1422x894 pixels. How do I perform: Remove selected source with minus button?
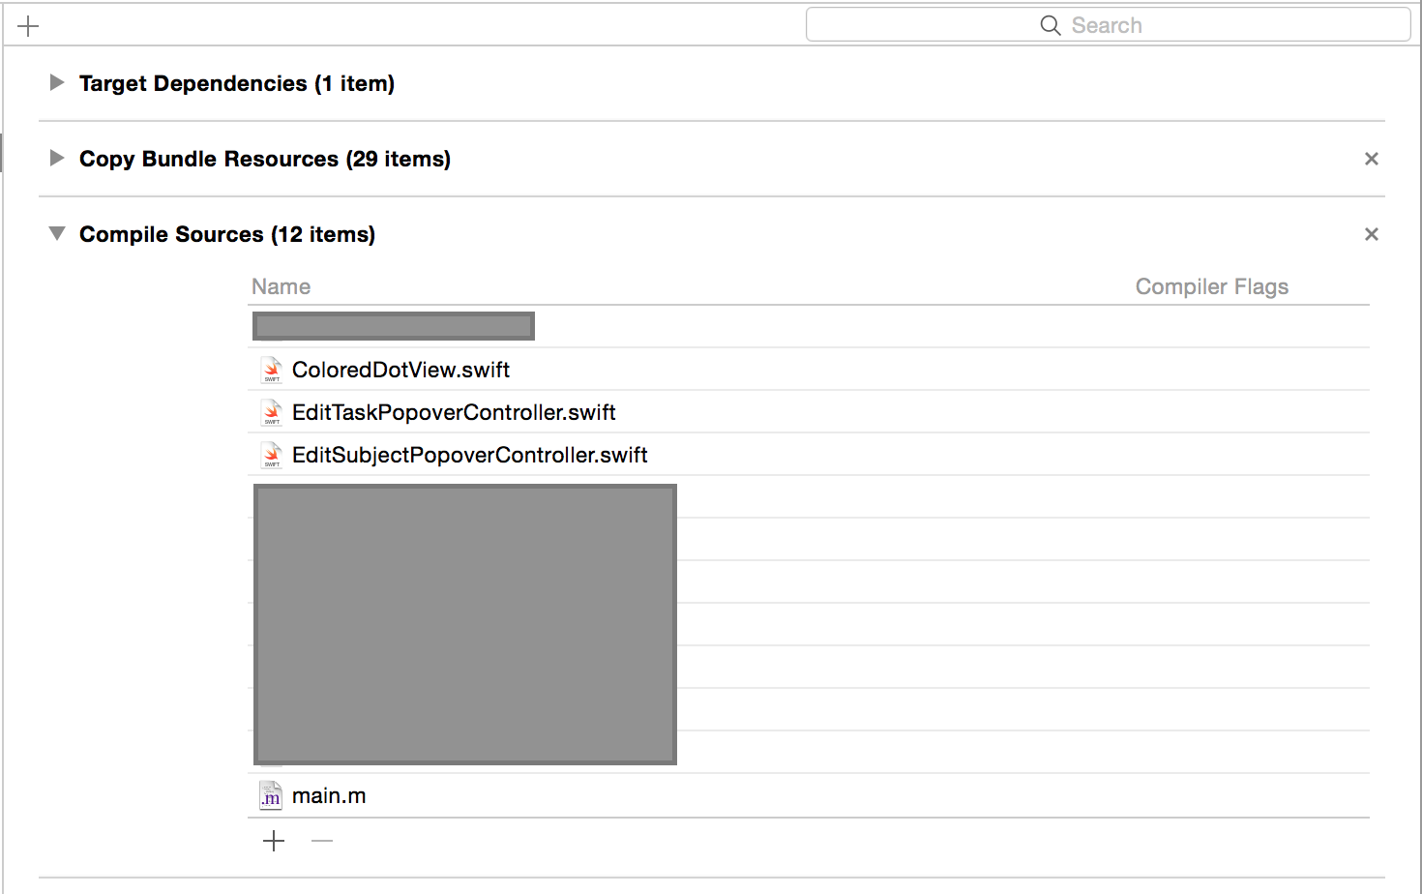coord(322,841)
